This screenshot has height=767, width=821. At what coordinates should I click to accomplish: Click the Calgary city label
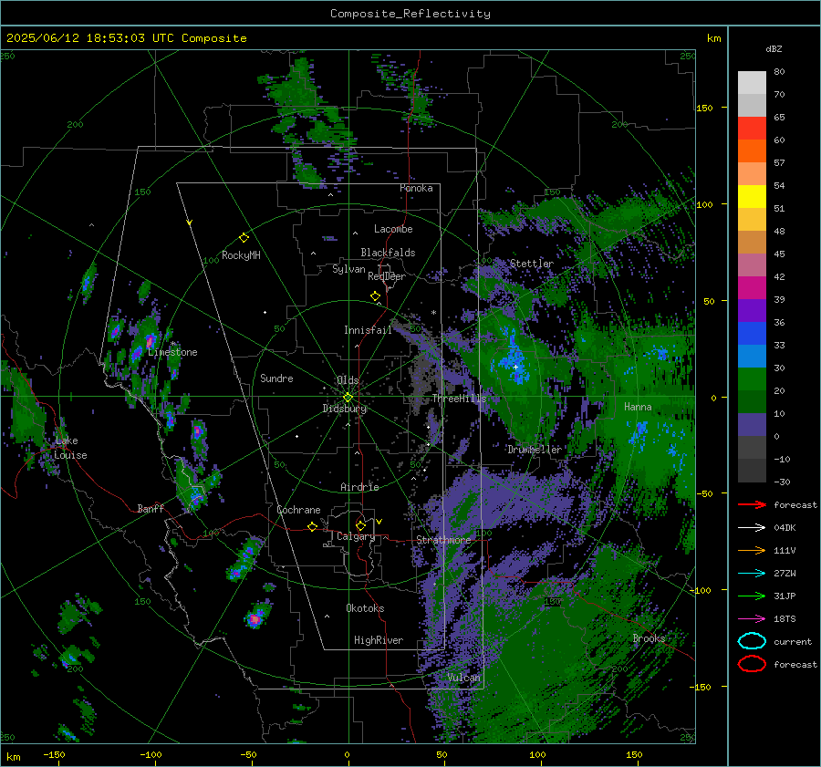pos(356,536)
